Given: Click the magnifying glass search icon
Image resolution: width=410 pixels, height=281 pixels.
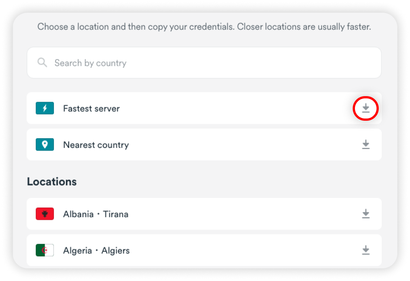Looking at the screenshot, I should coord(42,63).
